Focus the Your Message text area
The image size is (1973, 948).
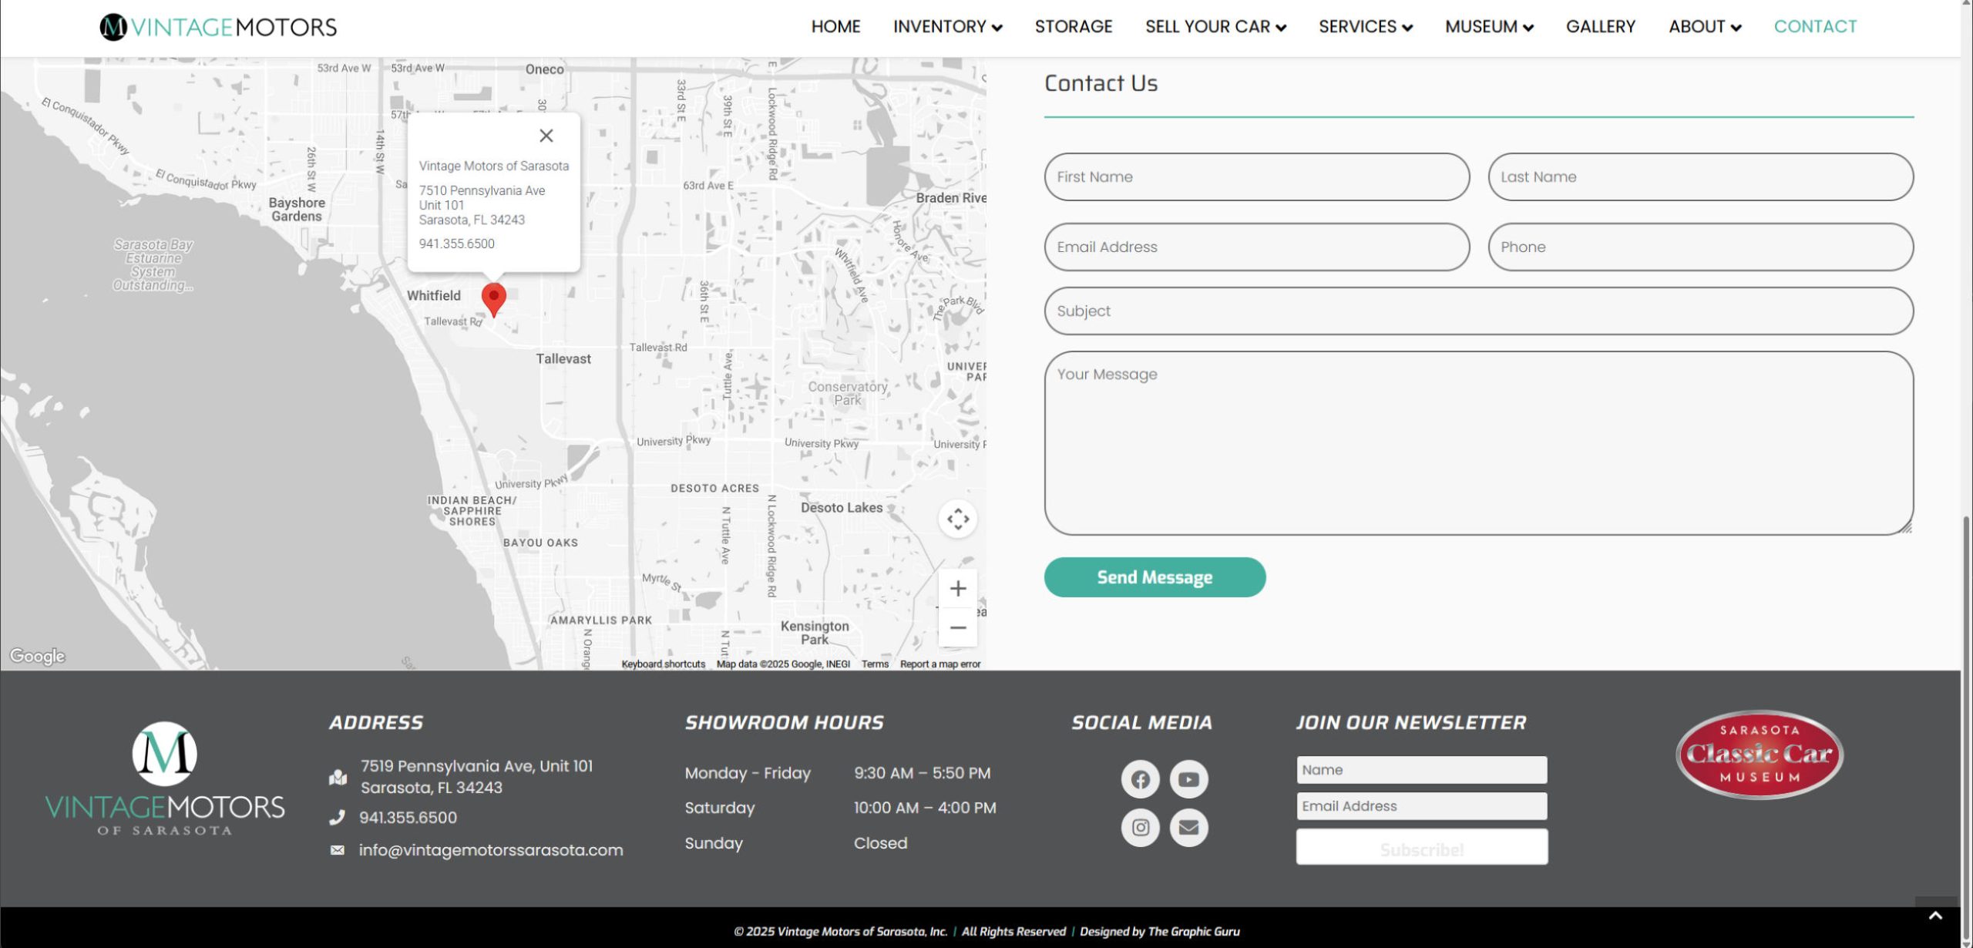[x=1478, y=443]
